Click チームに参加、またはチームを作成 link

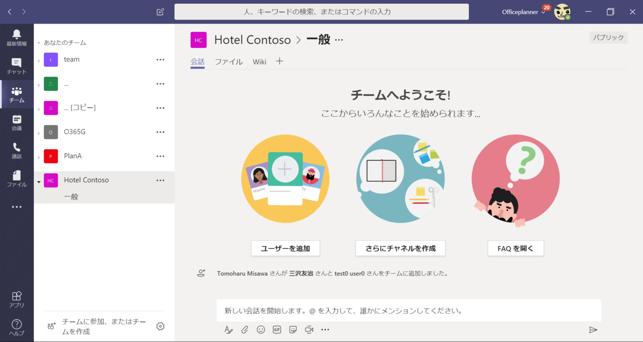(x=104, y=326)
